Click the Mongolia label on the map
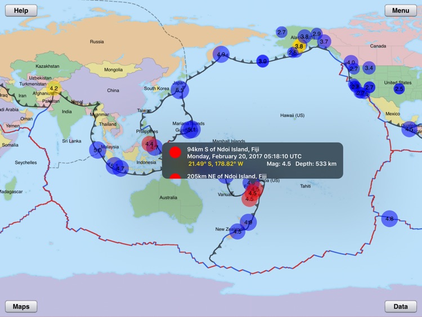The width and height of the screenshot is (422, 317). pyautogui.click(x=113, y=70)
